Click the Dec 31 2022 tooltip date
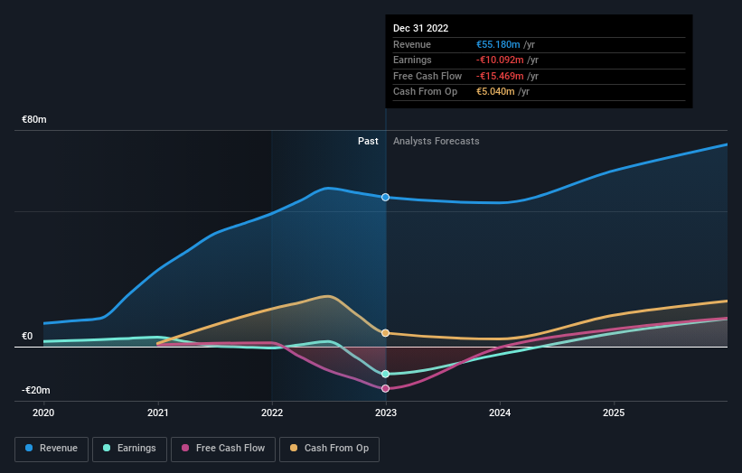The height and width of the screenshot is (473, 742). pos(420,28)
